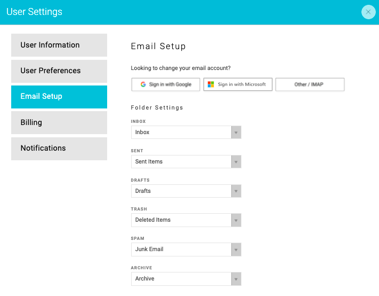The image size is (379, 296).
Task: Select the Other / IMAP option
Action: click(x=310, y=84)
